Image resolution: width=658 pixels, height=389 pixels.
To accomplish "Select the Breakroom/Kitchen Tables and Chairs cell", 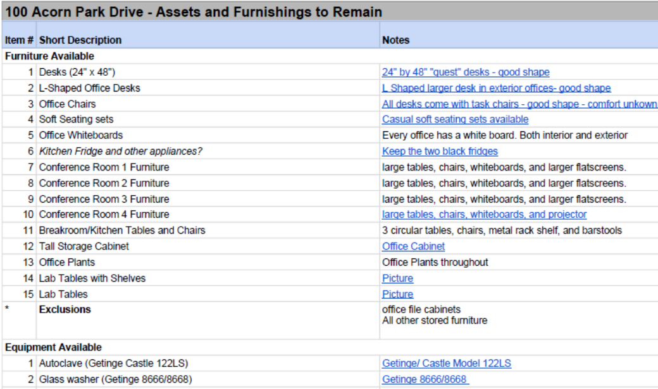I will tap(122, 230).
